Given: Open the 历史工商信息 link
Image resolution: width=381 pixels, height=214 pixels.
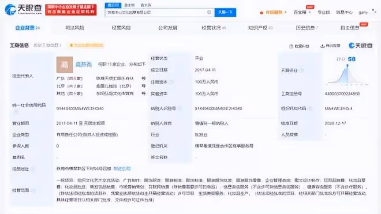Looking at the screenshot, I should [47, 45].
